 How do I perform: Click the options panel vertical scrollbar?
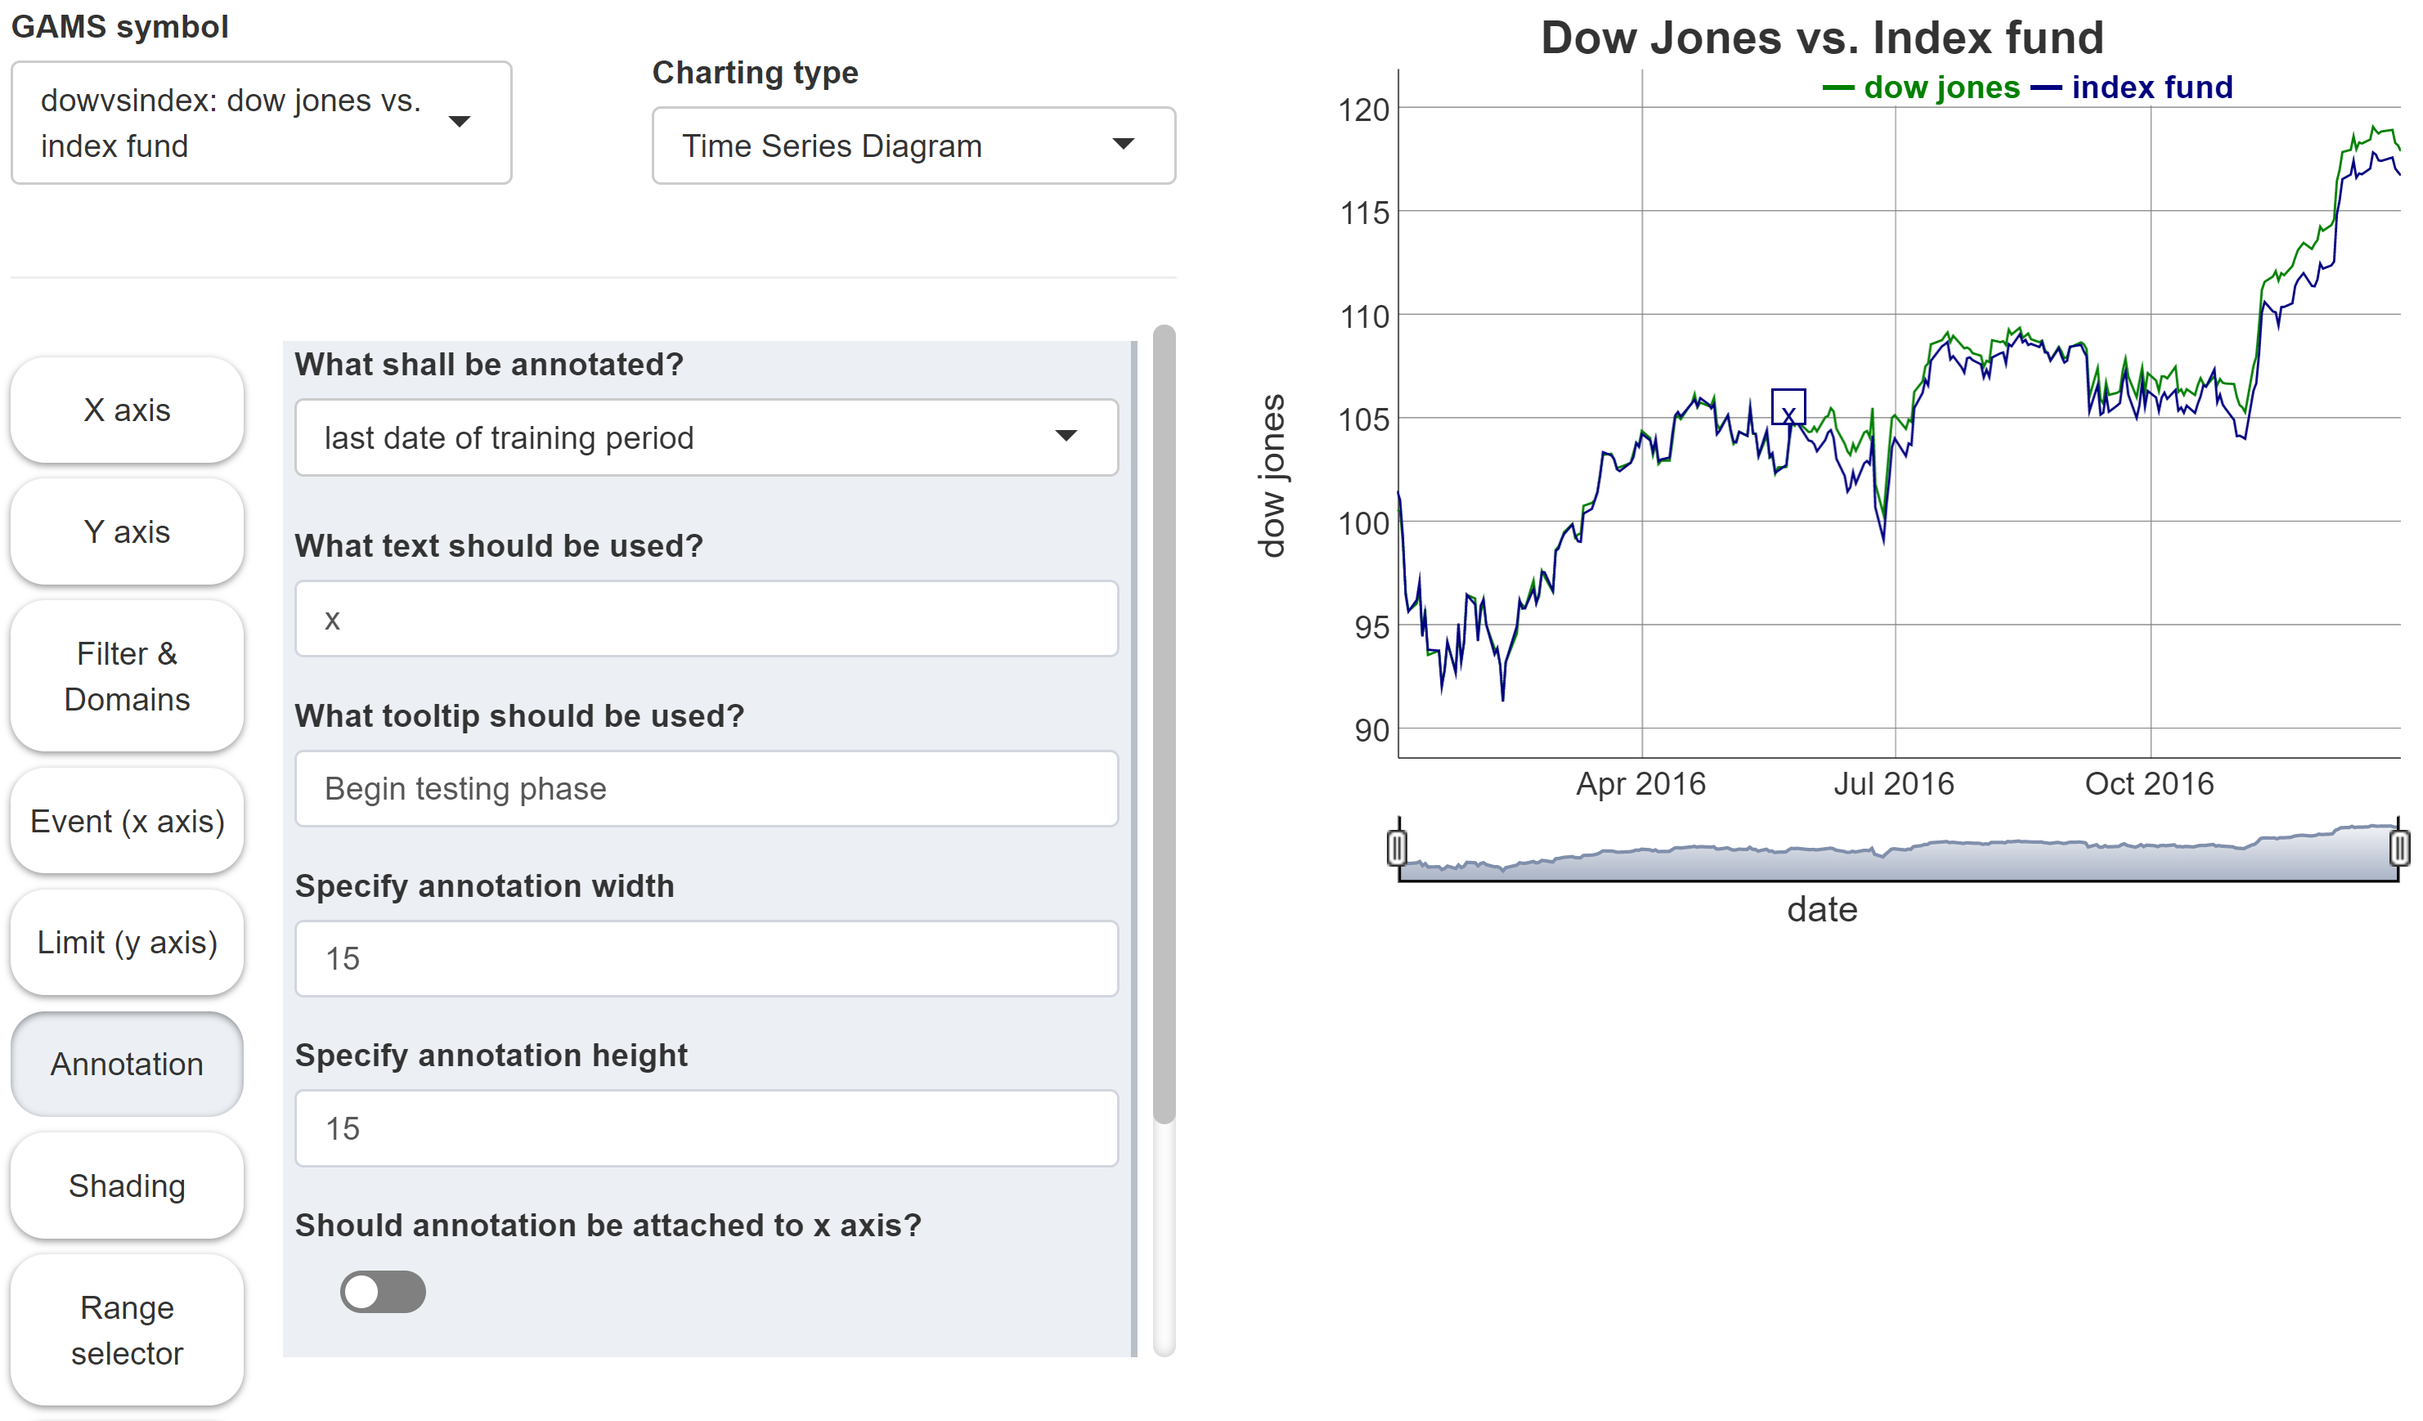[x=1164, y=725]
